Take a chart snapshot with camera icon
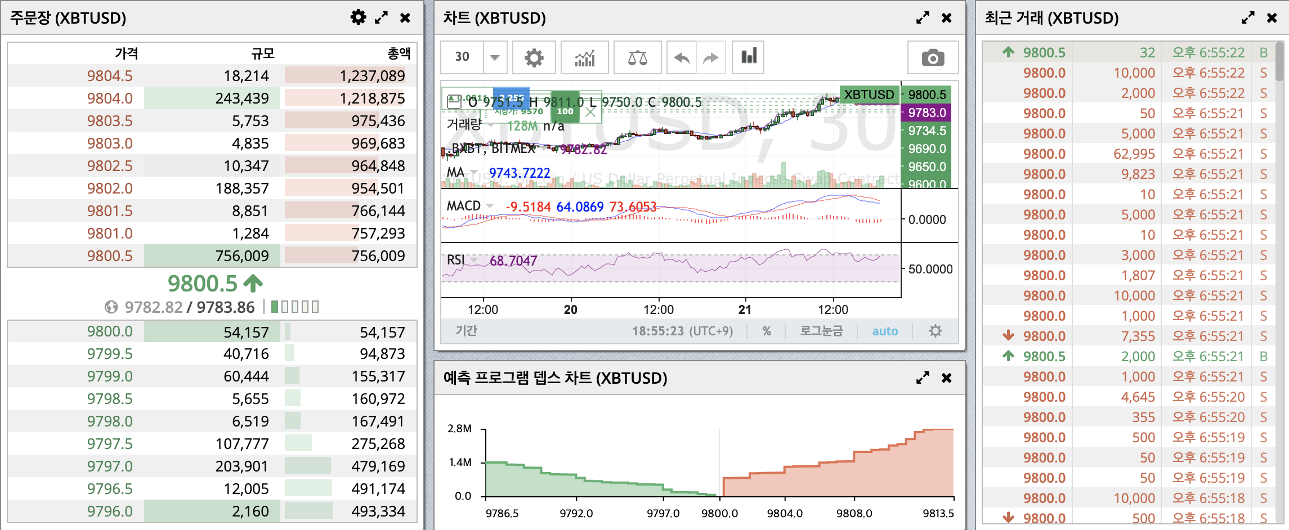Viewport: 1289px width, 530px height. (933, 57)
